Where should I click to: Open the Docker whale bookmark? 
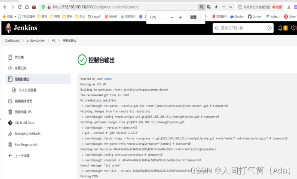(237, 17)
